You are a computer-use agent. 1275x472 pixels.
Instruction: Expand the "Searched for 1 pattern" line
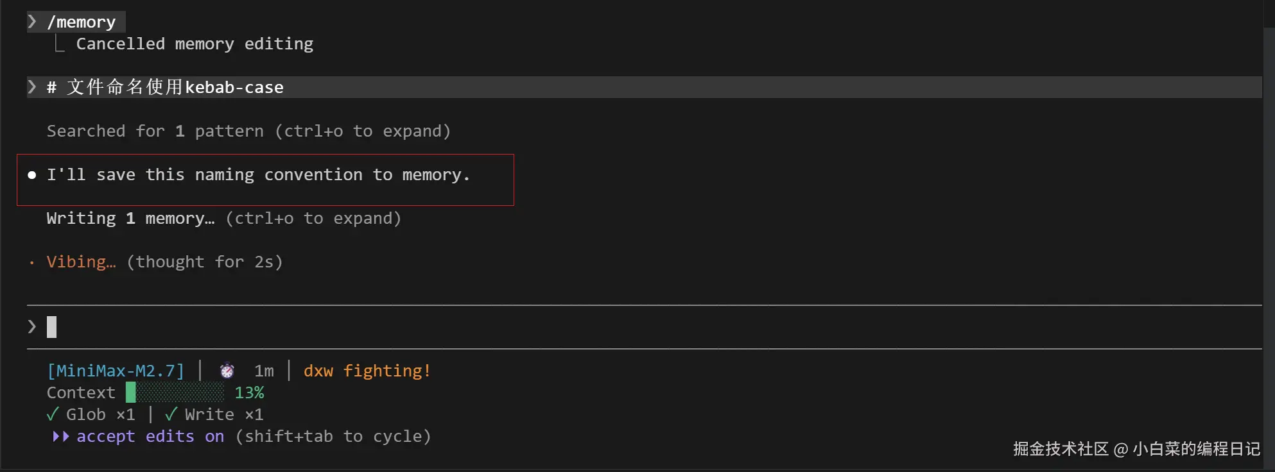tap(248, 131)
